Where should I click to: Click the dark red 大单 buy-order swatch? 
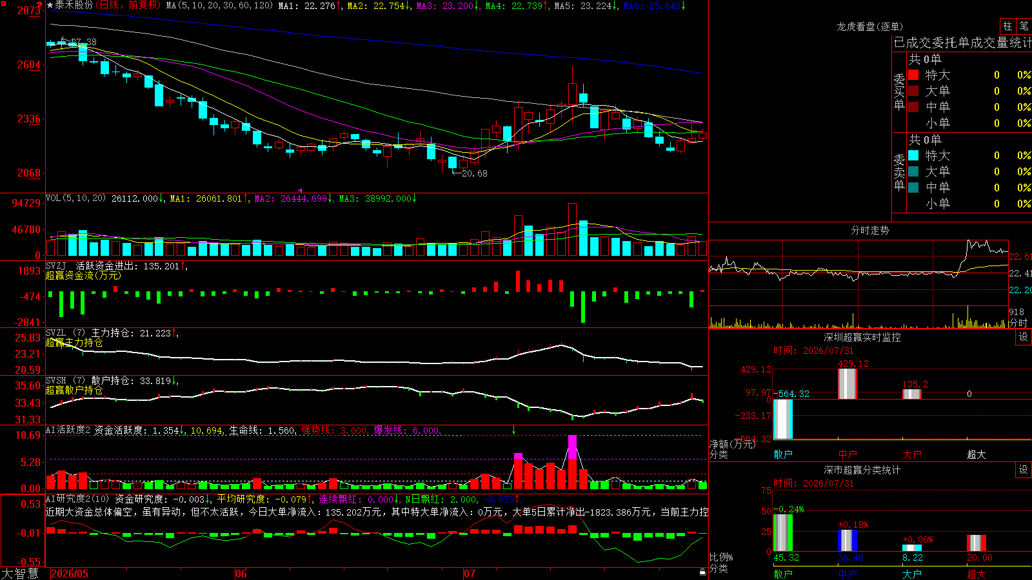pos(913,91)
